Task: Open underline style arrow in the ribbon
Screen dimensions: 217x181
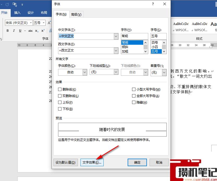Action: (25, 31)
